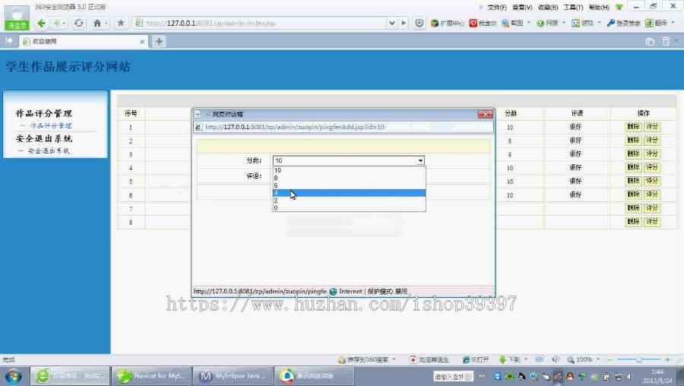Close the 欢迎使用 tab

click(142, 42)
